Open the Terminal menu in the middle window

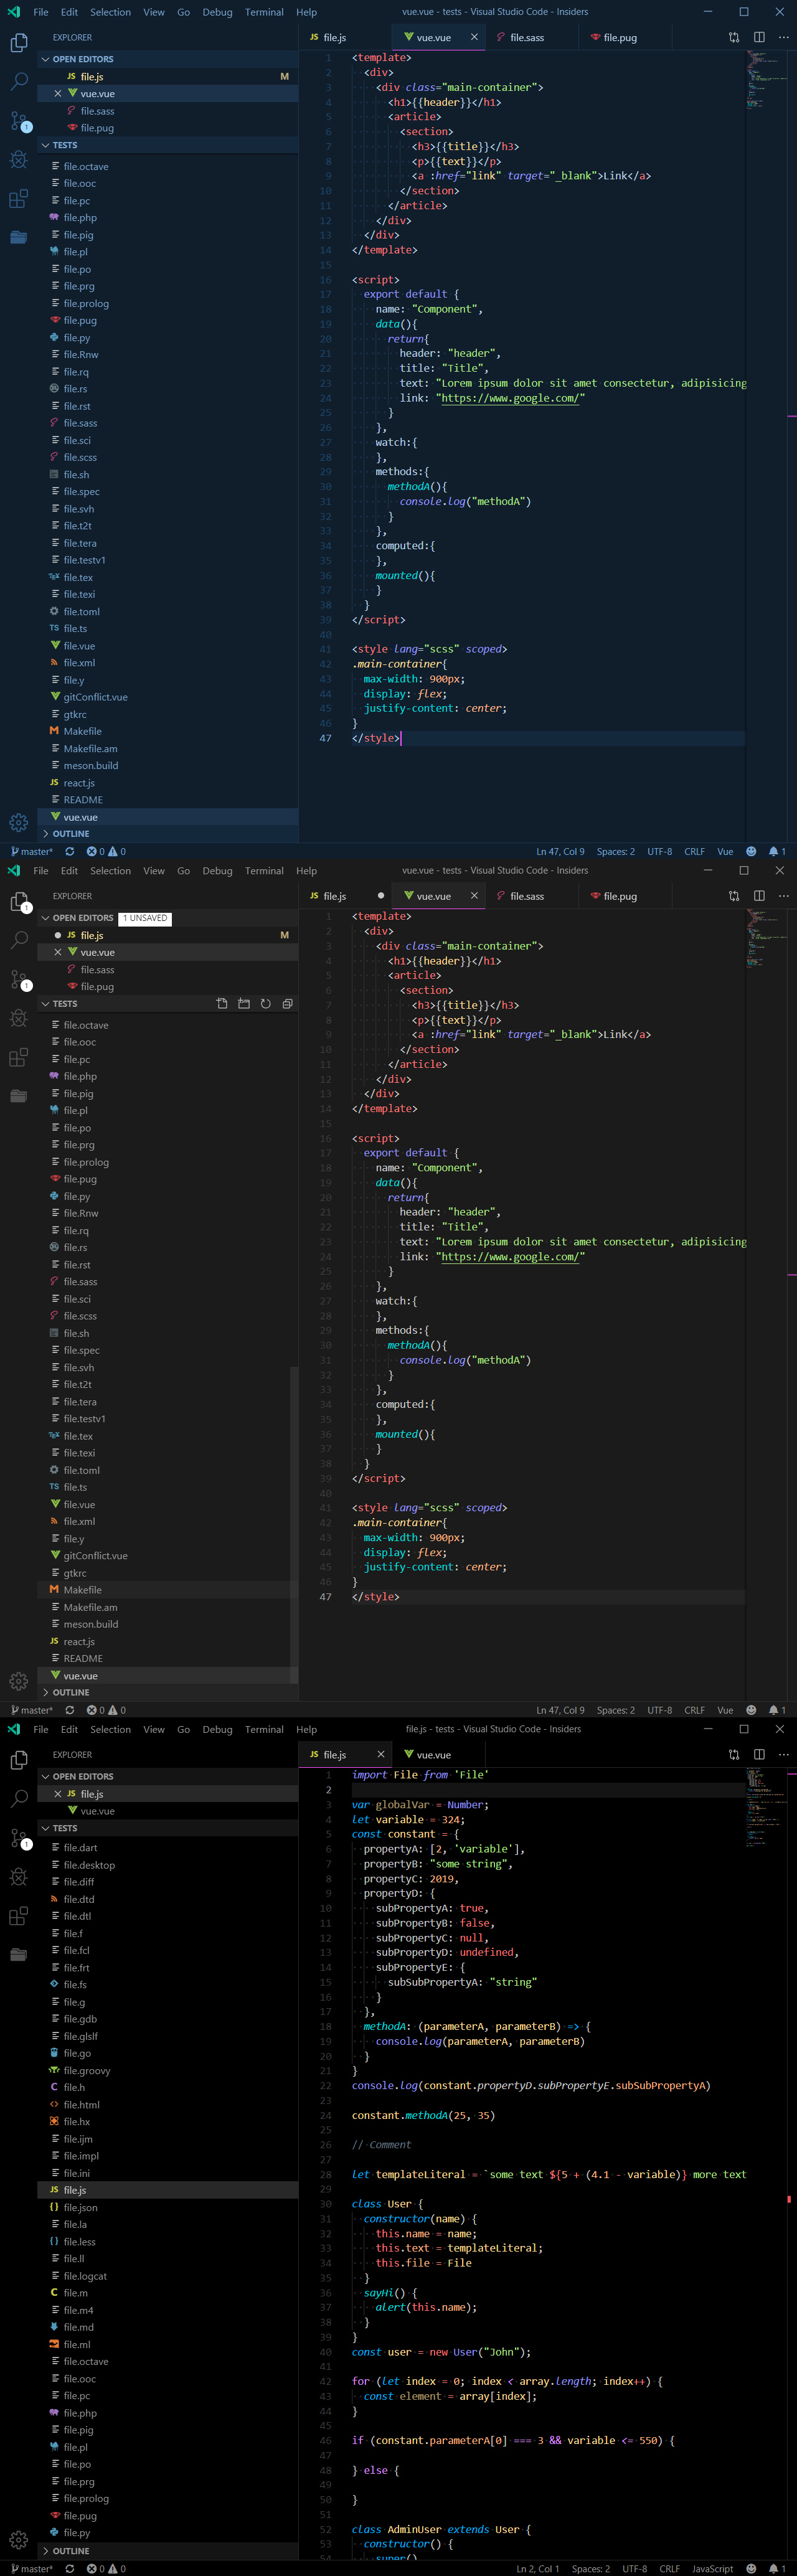(264, 870)
